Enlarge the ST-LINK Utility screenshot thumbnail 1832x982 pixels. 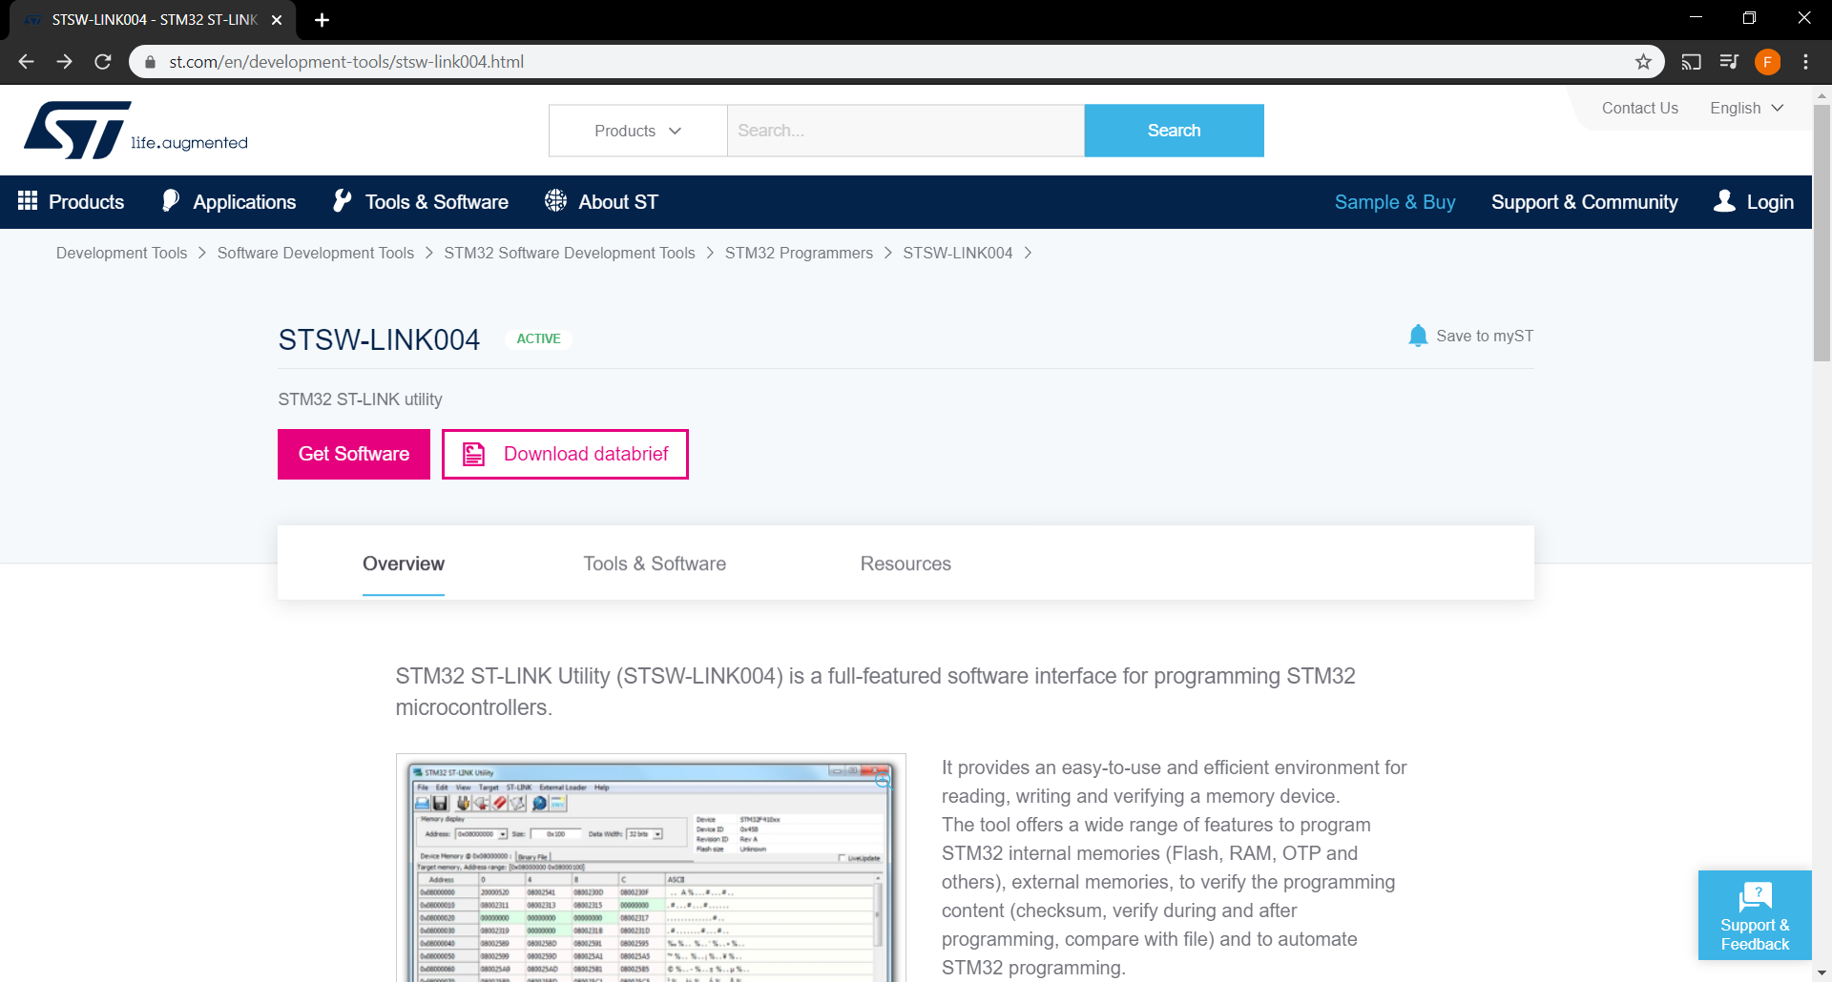(x=884, y=781)
